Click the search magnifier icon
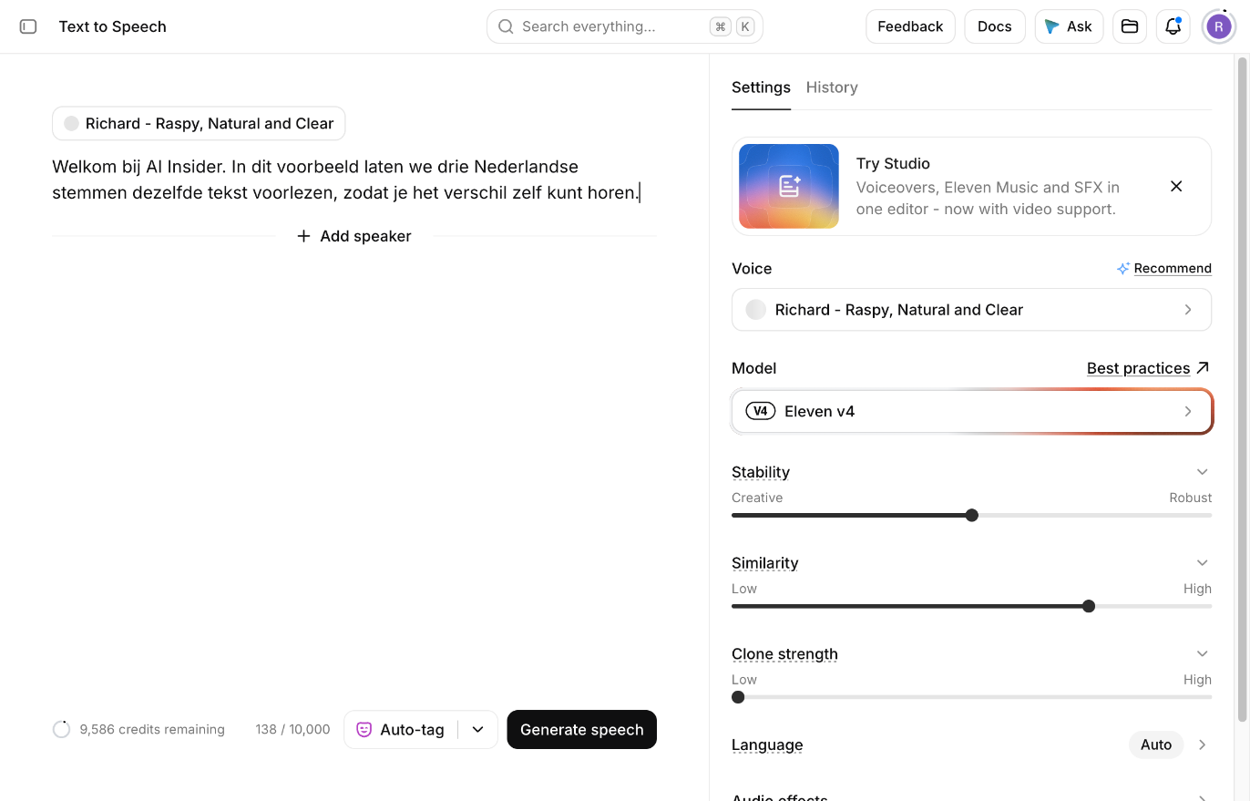Image resolution: width=1250 pixels, height=801 pixels. (x=506, y=26)
